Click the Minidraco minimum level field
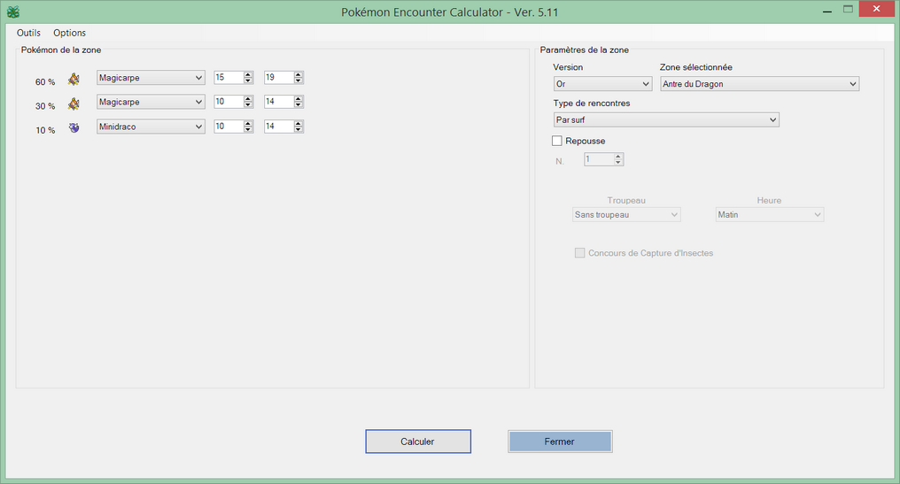The width and height of the screenshot is (900, 484). click(228, 127)
